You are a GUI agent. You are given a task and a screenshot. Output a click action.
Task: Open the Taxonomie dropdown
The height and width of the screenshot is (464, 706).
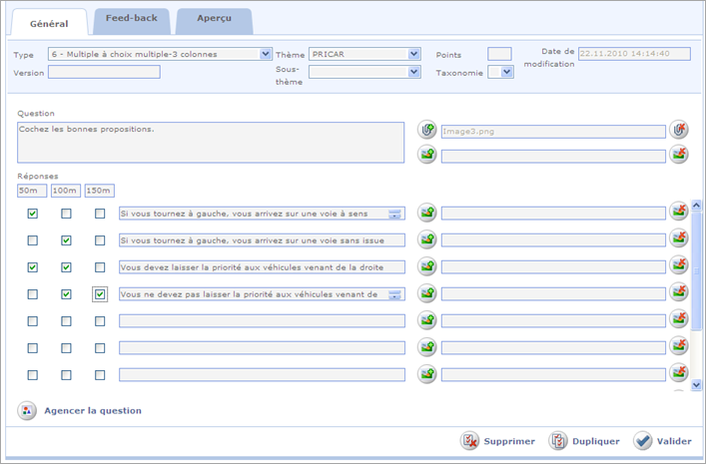coord(507,72)
